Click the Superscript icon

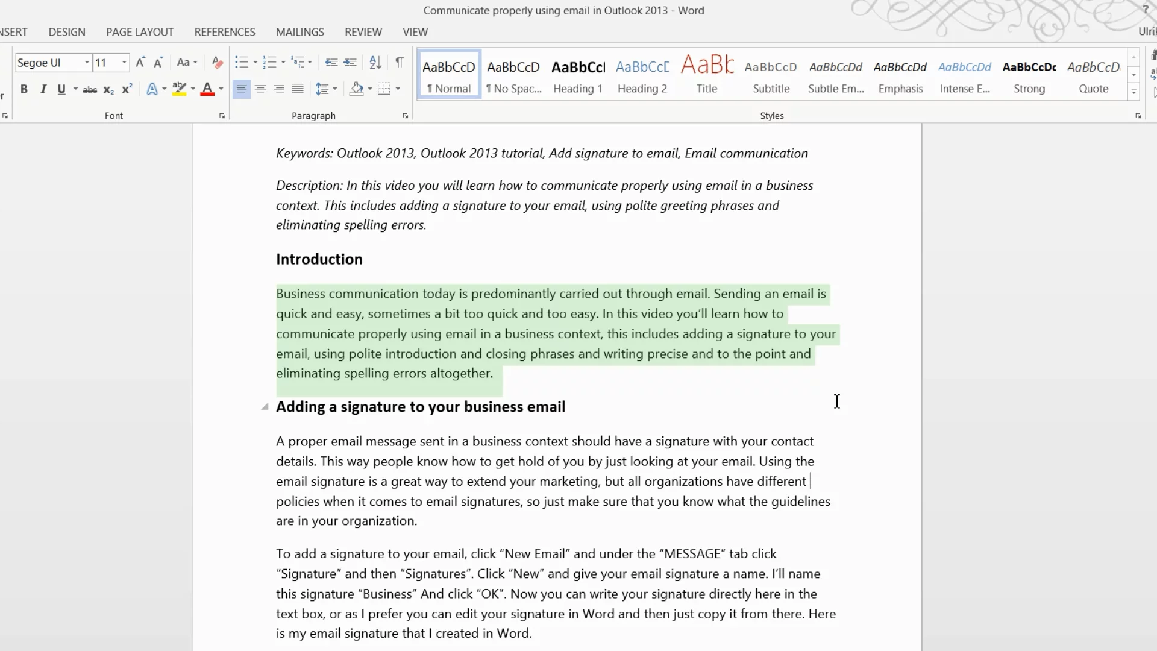point(127,90)
